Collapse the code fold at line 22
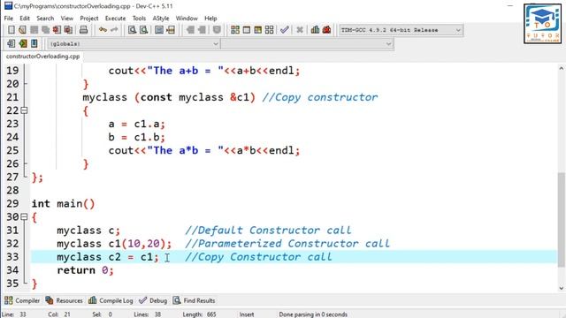Screen dimensions: 566x318 (24, 110)
